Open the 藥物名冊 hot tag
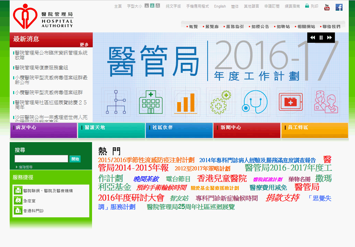This screenshot has width=355, height=247. point(299,179)
